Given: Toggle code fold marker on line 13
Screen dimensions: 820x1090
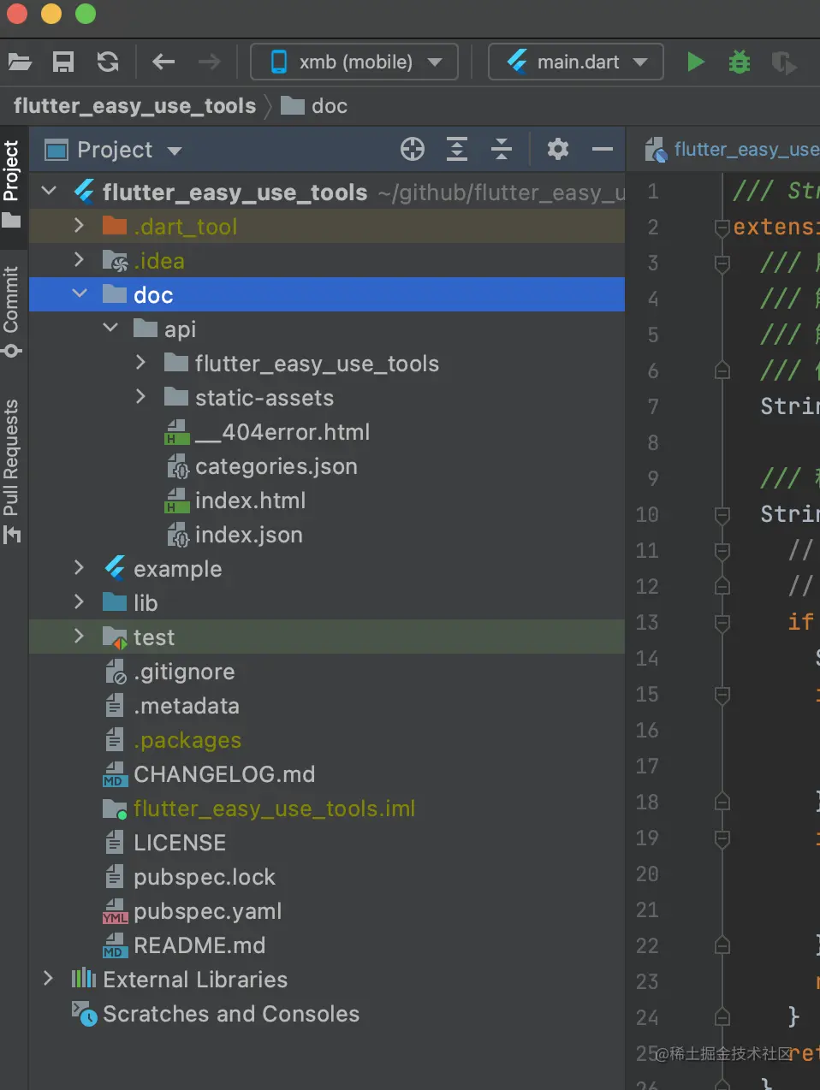Looking at the screenshot, I should (x=722, y=622).
